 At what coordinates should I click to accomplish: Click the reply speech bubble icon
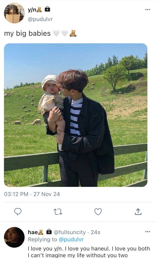[18, 212]
